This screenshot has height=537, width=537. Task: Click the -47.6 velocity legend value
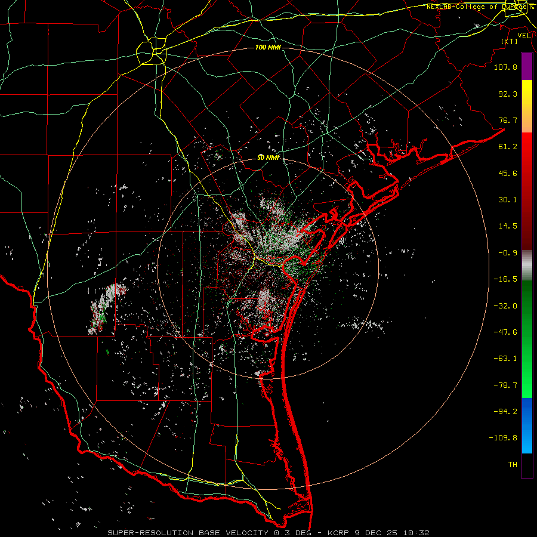(505, 332)
